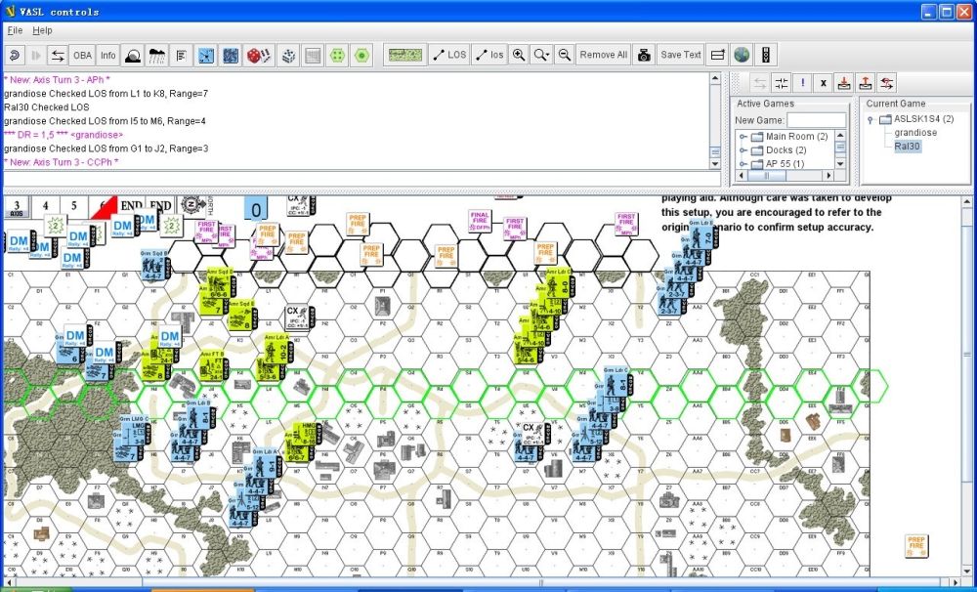Viewport: 977px width, 592px height.
Task: Open the OBA toolbar button
Action: click(82, 55)
